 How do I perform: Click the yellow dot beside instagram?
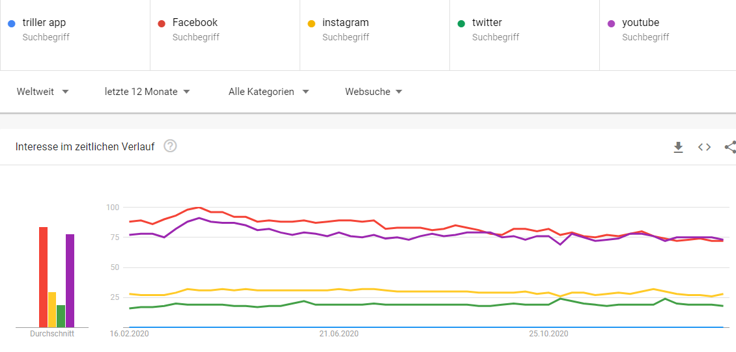click(x=311, y=23)
